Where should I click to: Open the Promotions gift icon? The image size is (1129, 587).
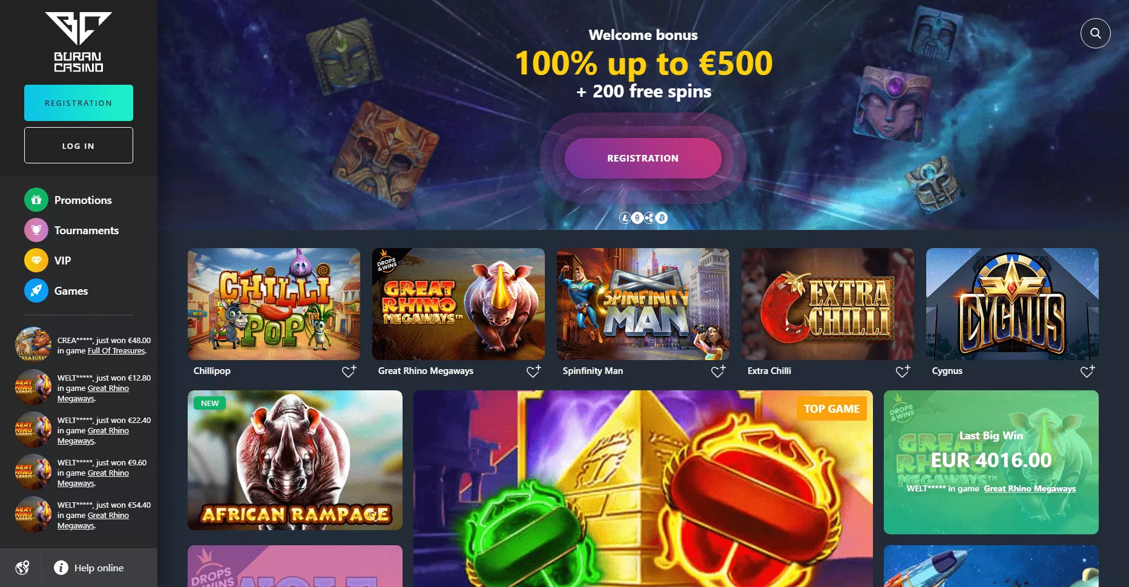[x=36, y=200]
